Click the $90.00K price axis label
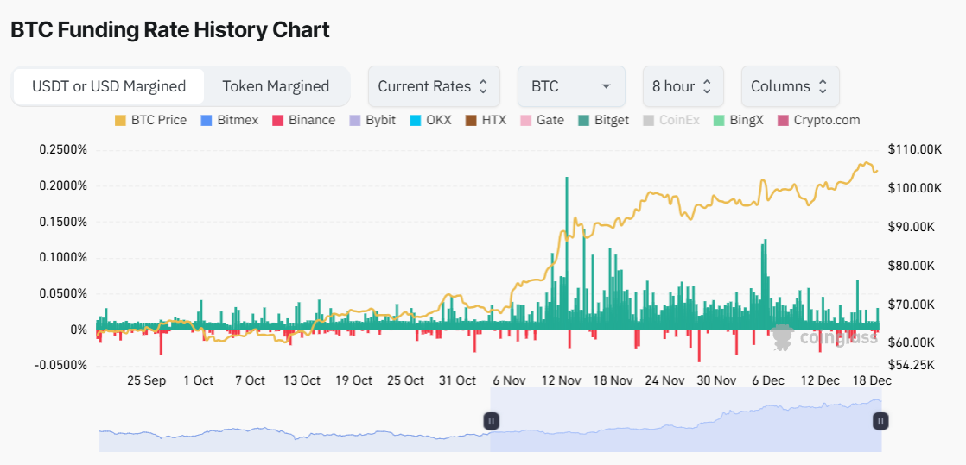Screen dimensions: 966x465 912,227
